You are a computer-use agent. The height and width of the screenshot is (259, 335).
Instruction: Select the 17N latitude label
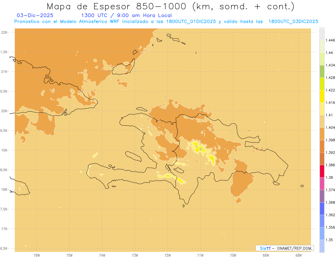pyautogui.click(x=4, y=229)
